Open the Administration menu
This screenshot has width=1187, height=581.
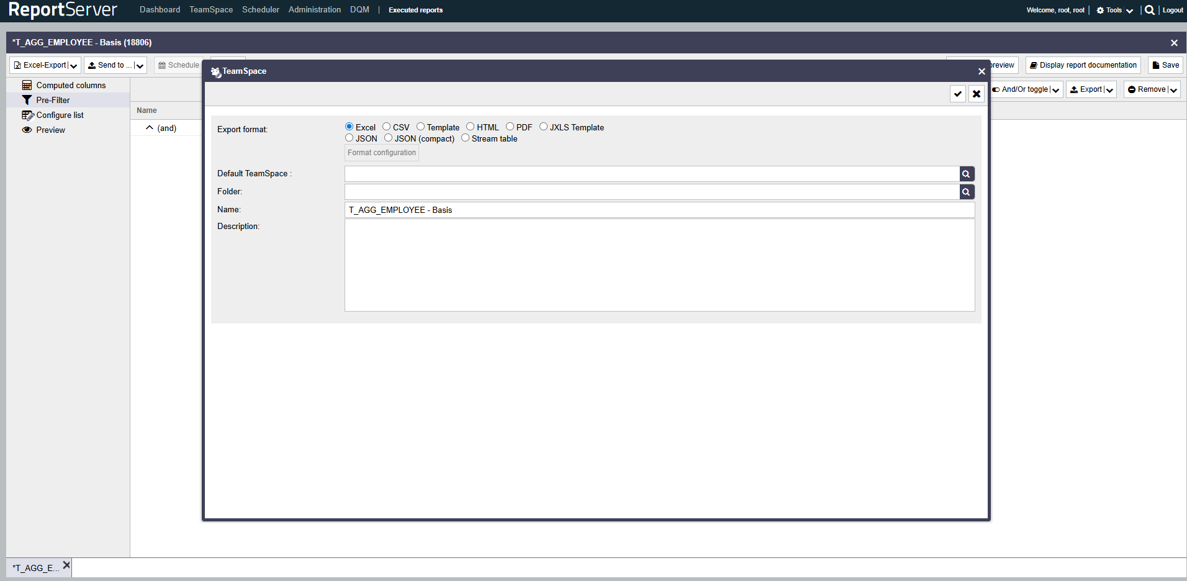point(314,10)
